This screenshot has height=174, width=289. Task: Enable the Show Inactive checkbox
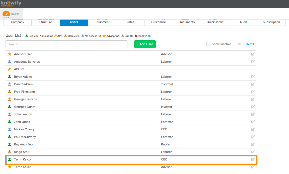(x=208, y=44)
